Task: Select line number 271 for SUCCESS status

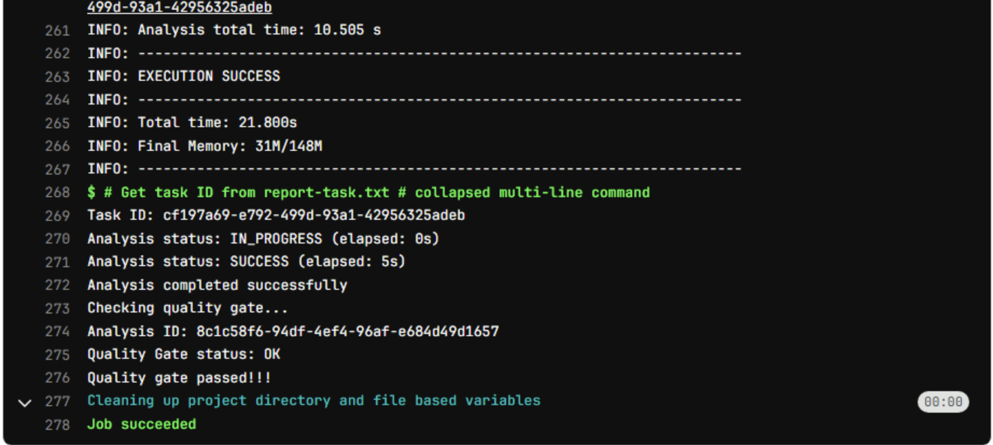Action: (x=57, y=262)
